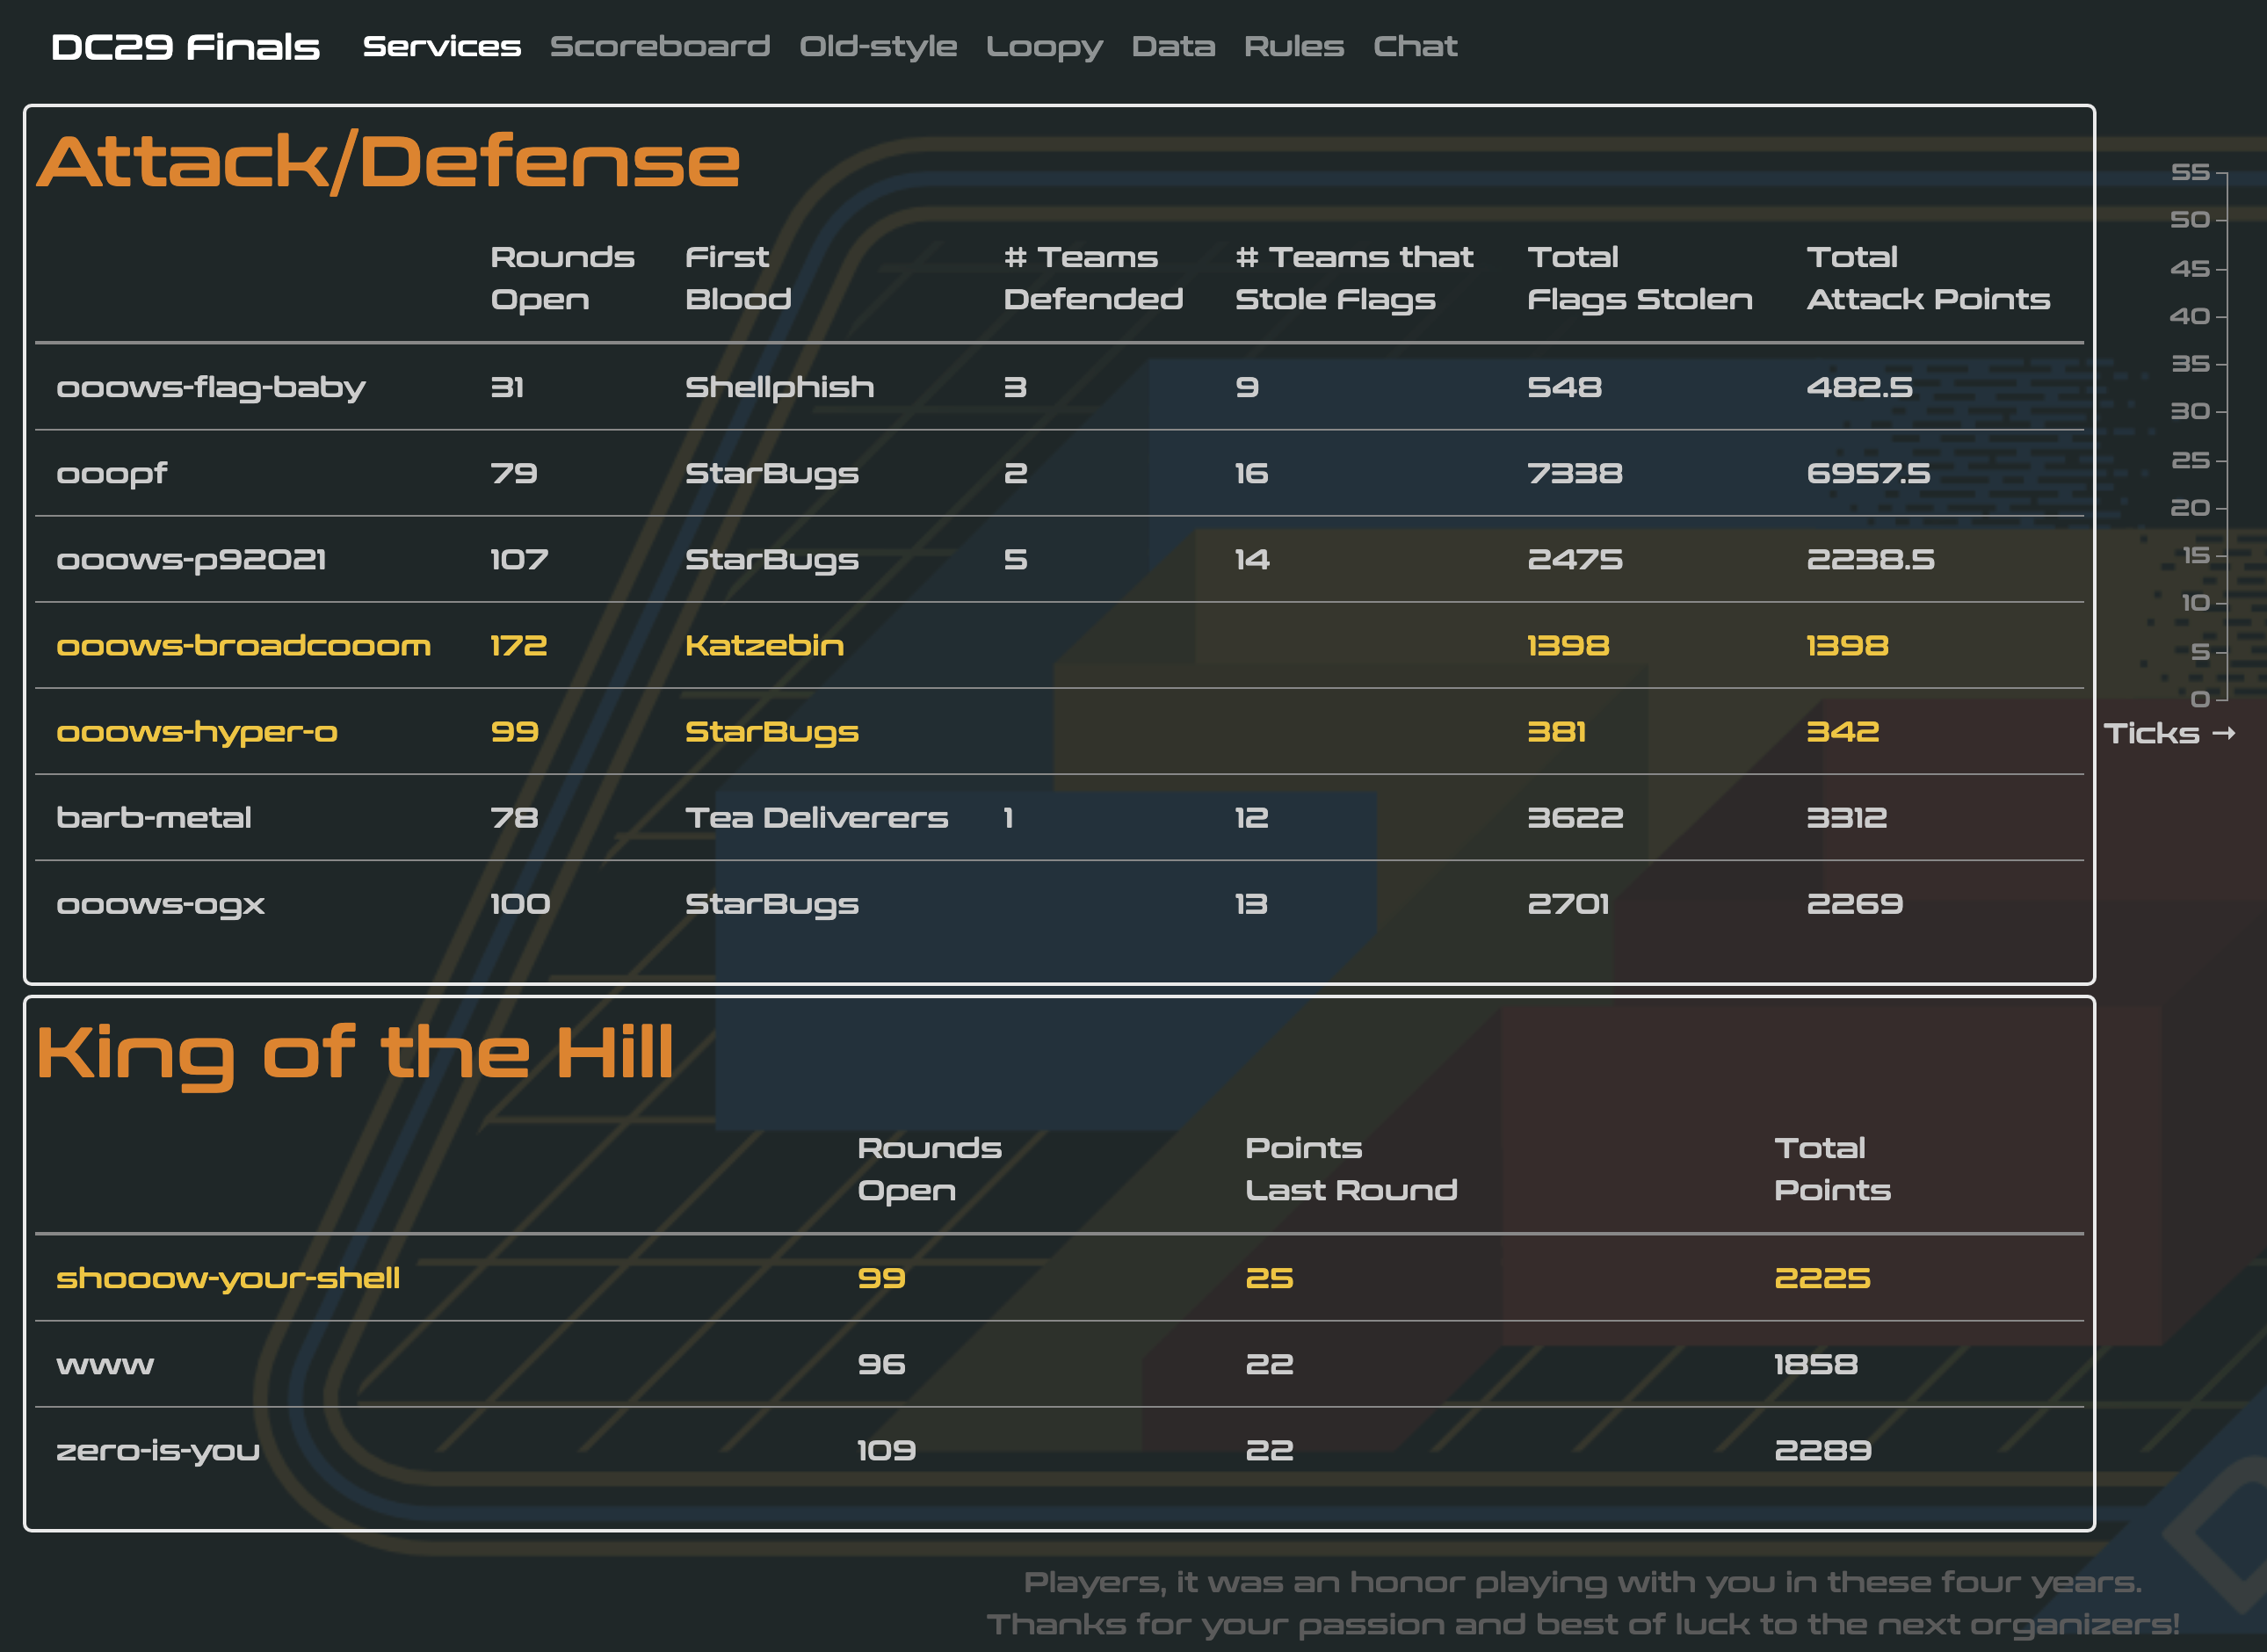The height and width of the screenshot is (1652, 2267).
Task: Click the ooows-p92021 service name
Action: (191, 559)
